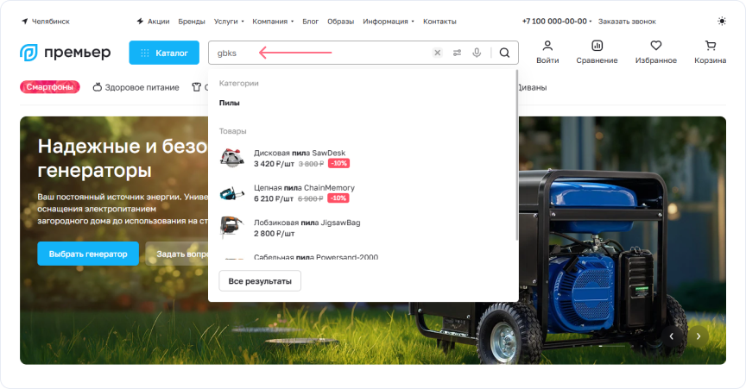Open Дисковая пила SawDesk product
This screenshot has height=389, width=746.
(x=300, y=153)
